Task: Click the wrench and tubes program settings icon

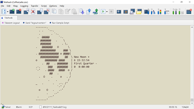Action: 175,12
